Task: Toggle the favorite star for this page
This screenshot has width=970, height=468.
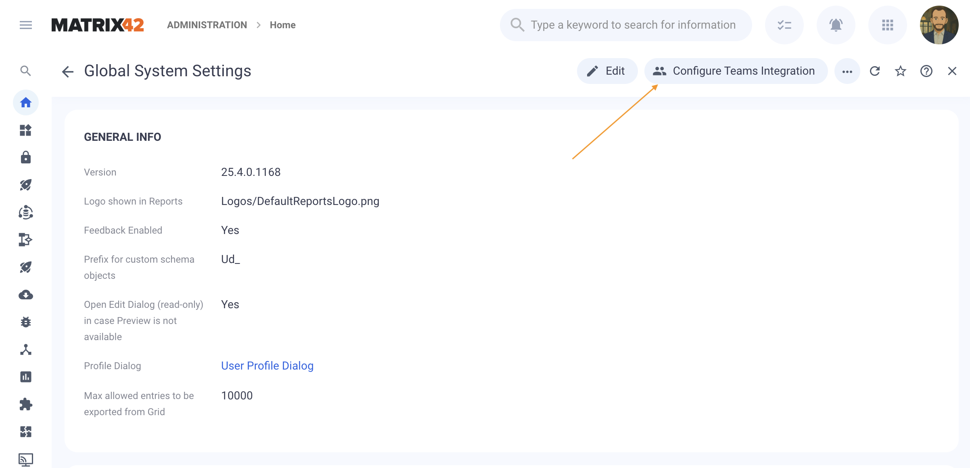Action: pyautogui.click(x=900, y=71)
